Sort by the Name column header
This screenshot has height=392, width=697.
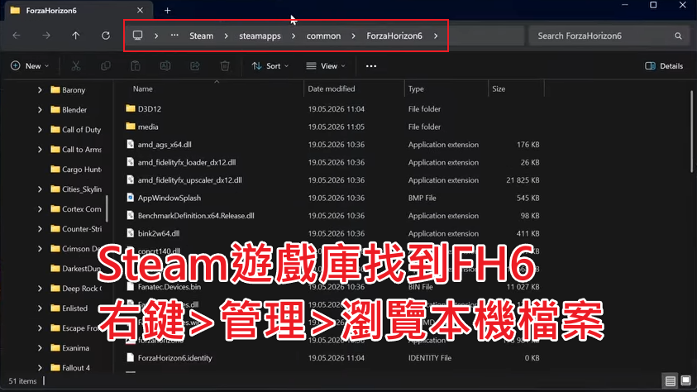(x=143, y=88)
